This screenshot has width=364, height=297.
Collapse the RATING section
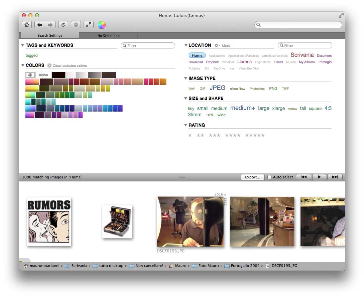[x=186, y=125]
